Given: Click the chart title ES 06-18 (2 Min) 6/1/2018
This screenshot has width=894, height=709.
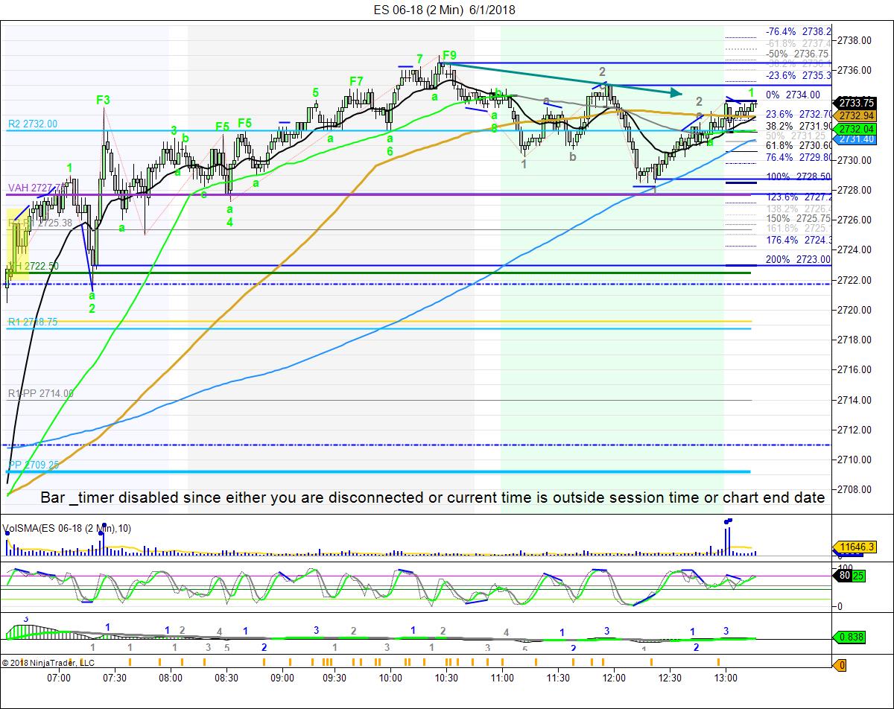Looking at the screenshot, I should pos(444,10).
